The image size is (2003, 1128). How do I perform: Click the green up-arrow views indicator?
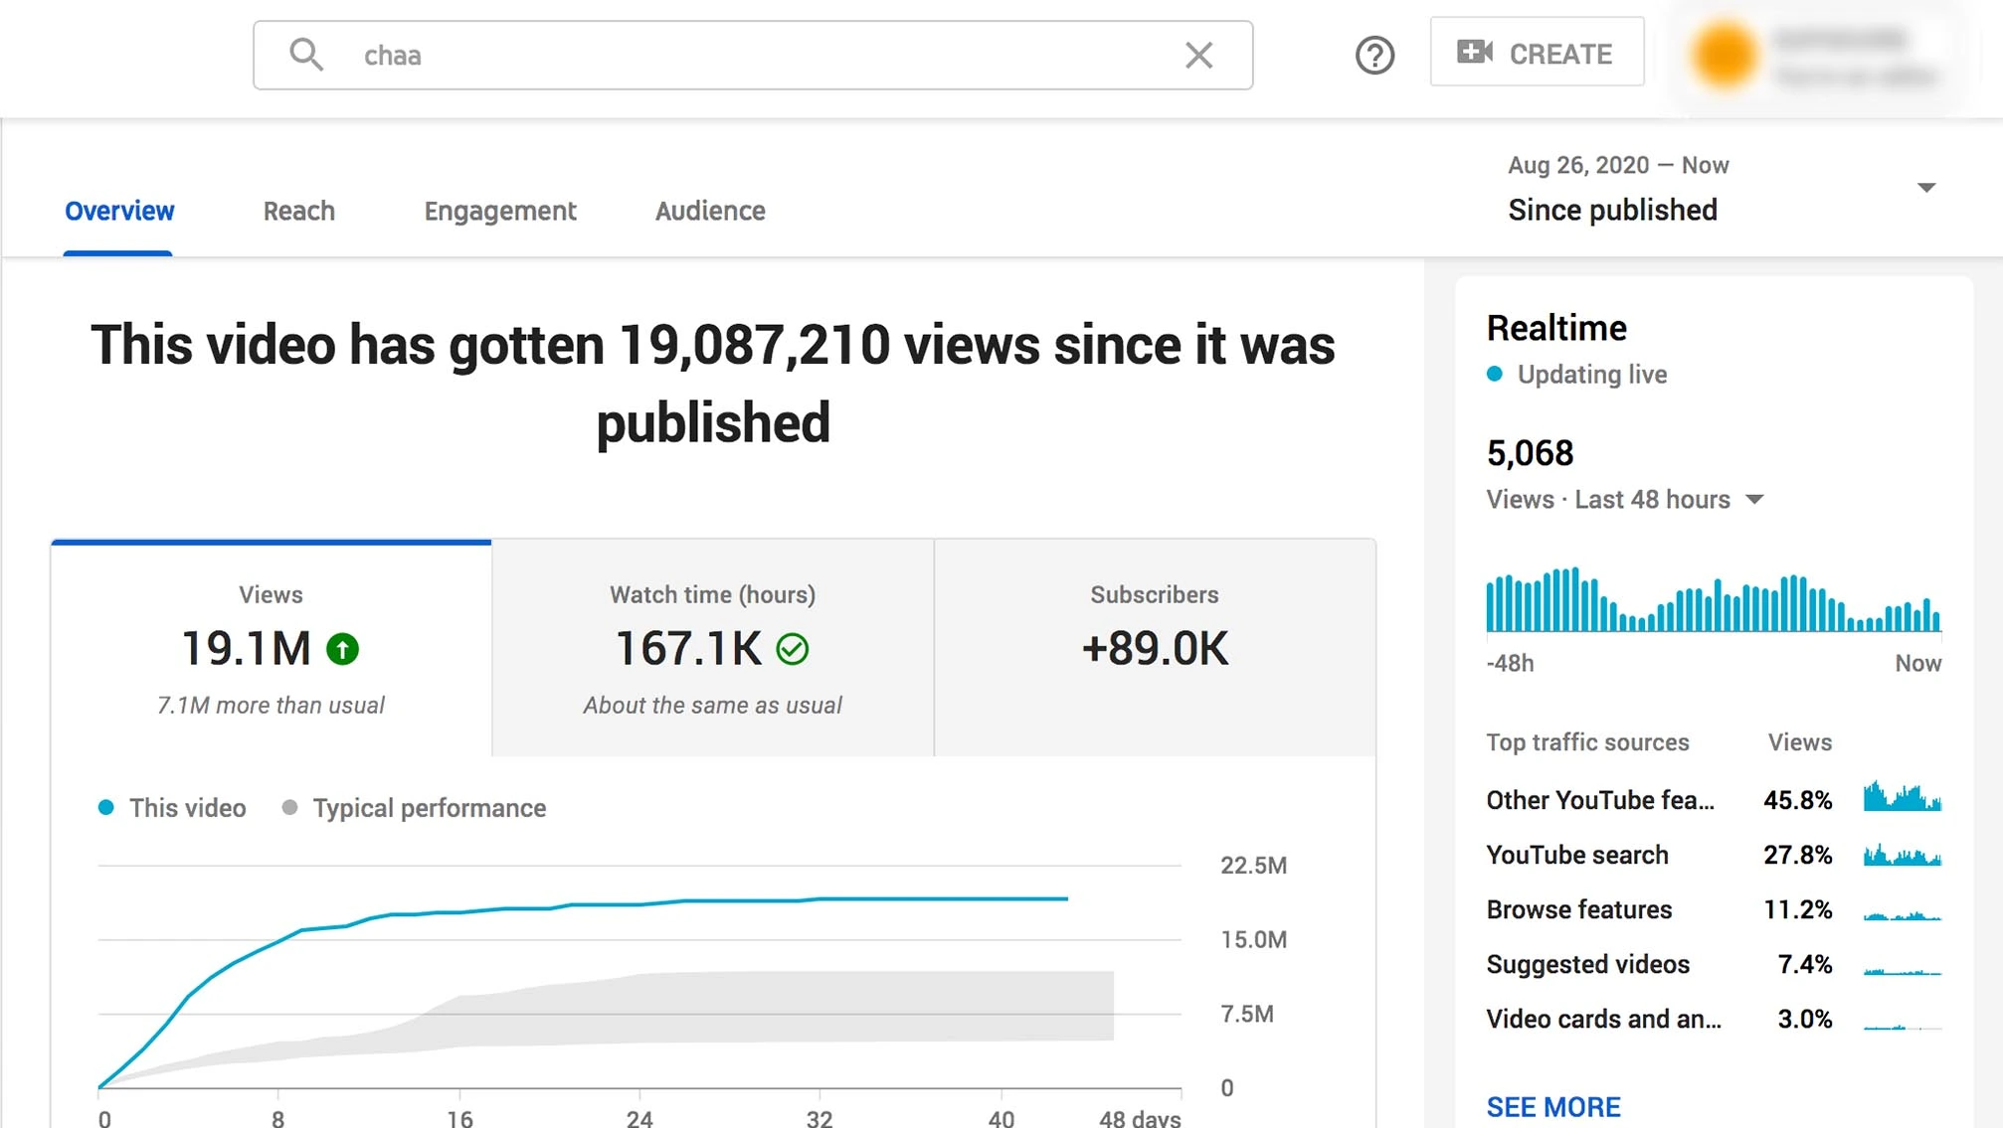click(343, 649)
